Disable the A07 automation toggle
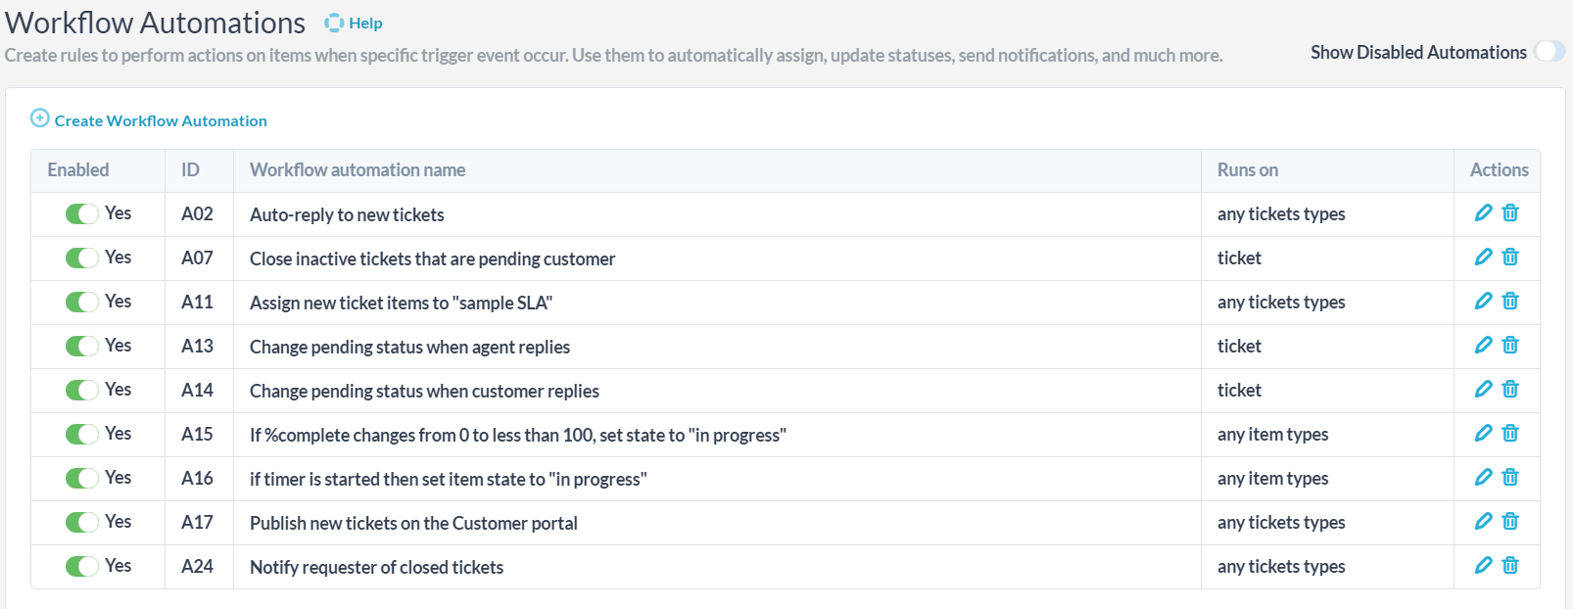Image resolution: width=1573 pixels, height=609 pixels. click(x=82, y=258)
